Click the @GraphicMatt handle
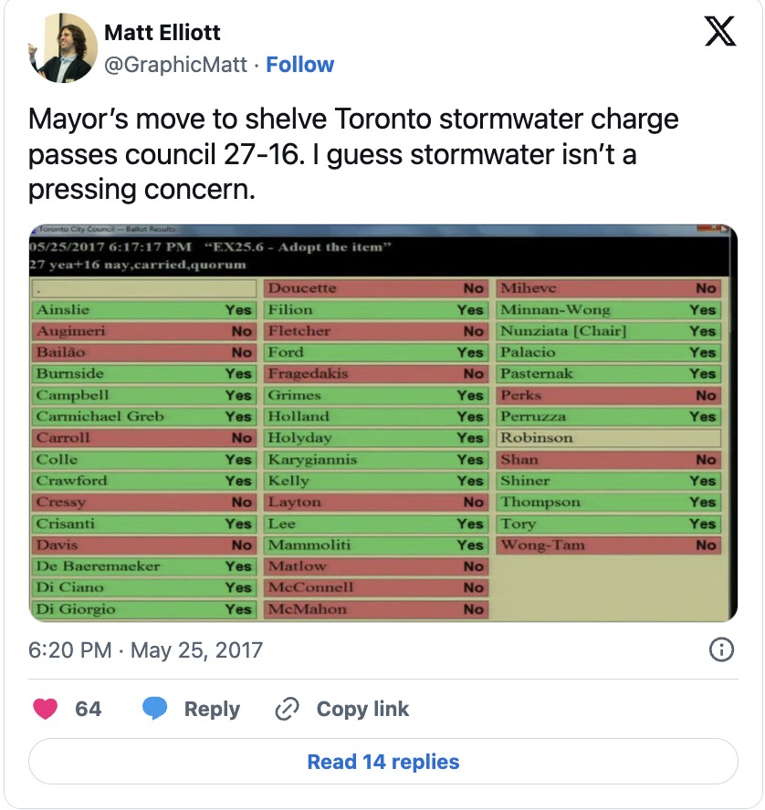Viewport: 765px width, 810px height. [177, 65]
